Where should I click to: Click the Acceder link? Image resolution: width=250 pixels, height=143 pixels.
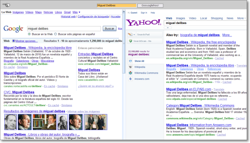(x=116, y=17)
